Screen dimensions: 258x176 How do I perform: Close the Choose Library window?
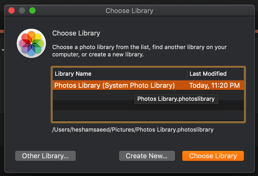click(11, 11)
